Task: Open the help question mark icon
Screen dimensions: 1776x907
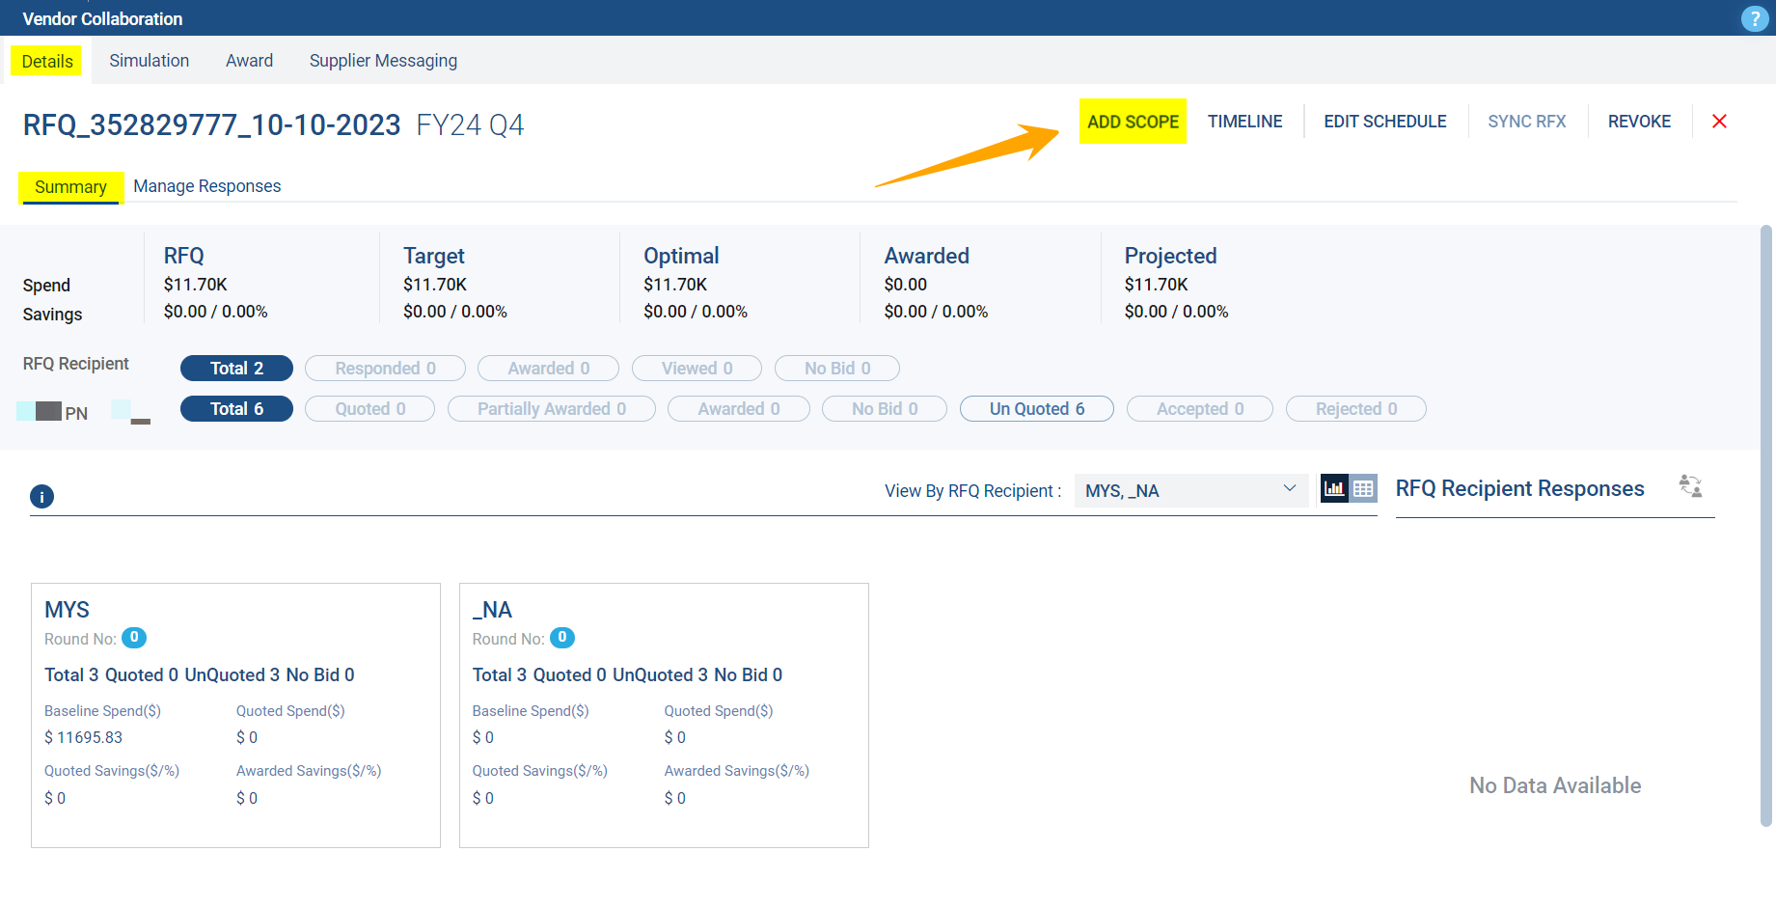Action: tap(1753, 18)
